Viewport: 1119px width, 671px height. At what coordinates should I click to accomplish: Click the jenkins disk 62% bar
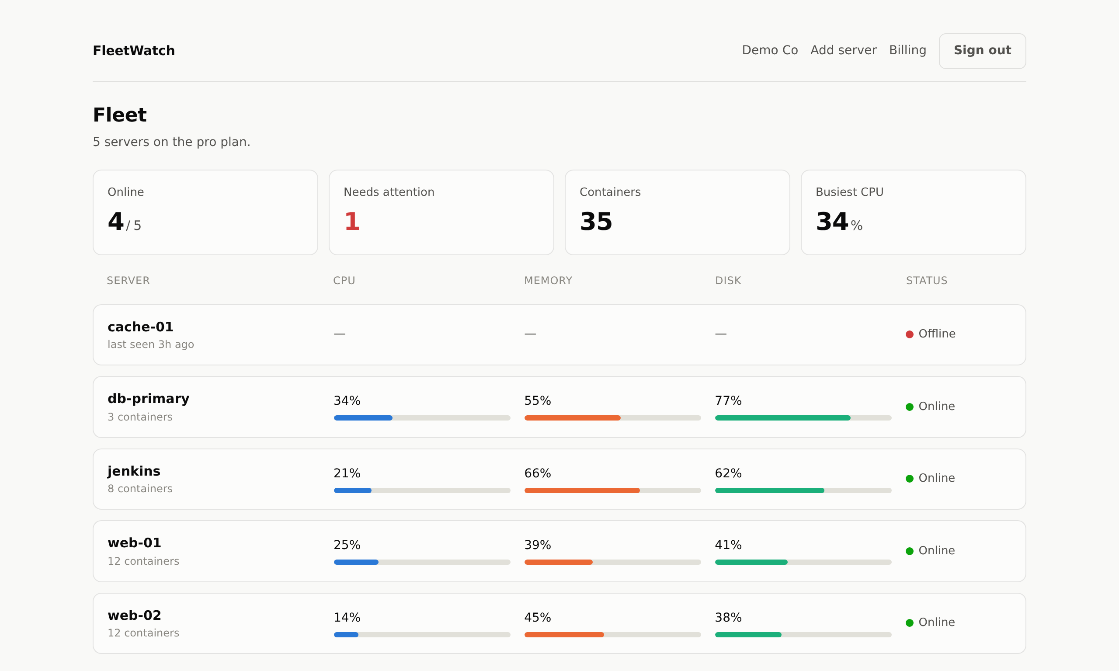point(803,490)
